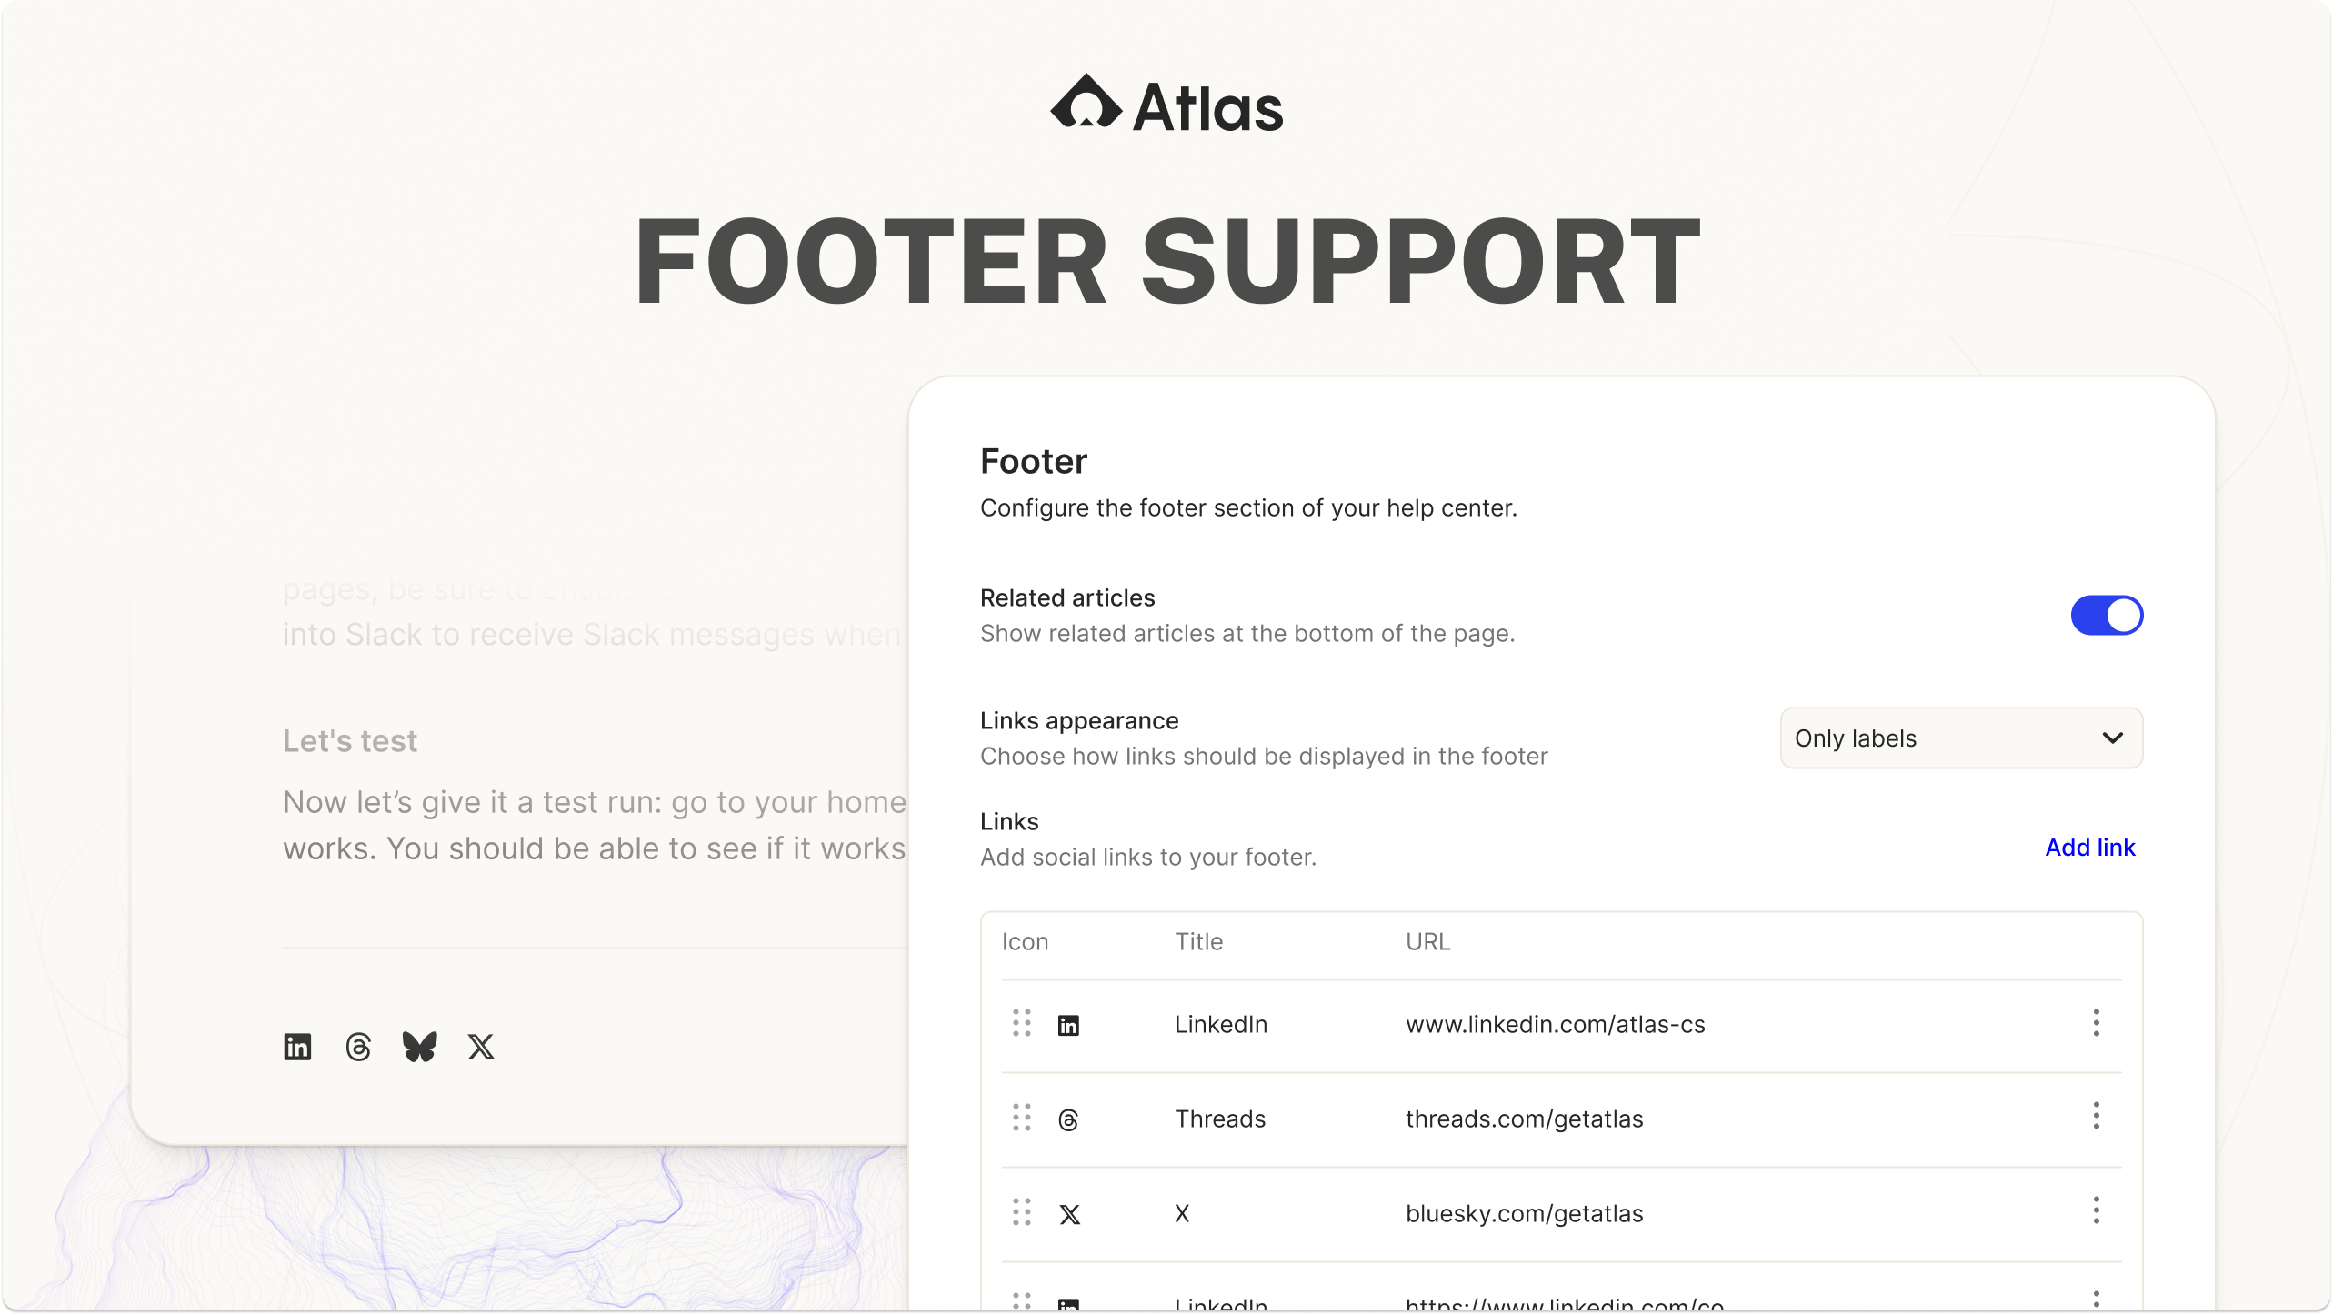Click the drag handle for the bluesky.com/getatlas row
The image size is (2333, 1315).
[x=1022, y=1212]
